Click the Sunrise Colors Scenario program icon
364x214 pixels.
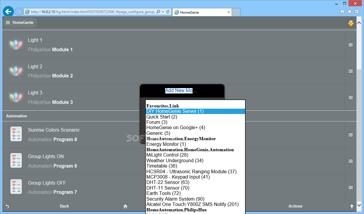16,135
